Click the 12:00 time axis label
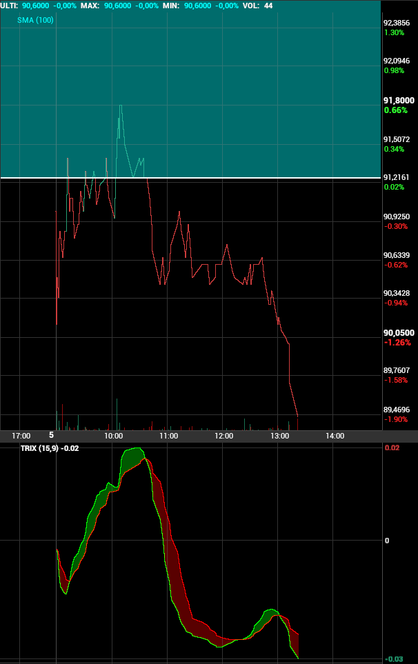Viewport: 418px width, 664px height. [x=223, y=436]
